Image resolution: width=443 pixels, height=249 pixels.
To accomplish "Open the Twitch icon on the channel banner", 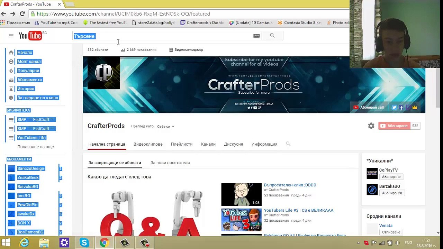I will pos(408,107).
